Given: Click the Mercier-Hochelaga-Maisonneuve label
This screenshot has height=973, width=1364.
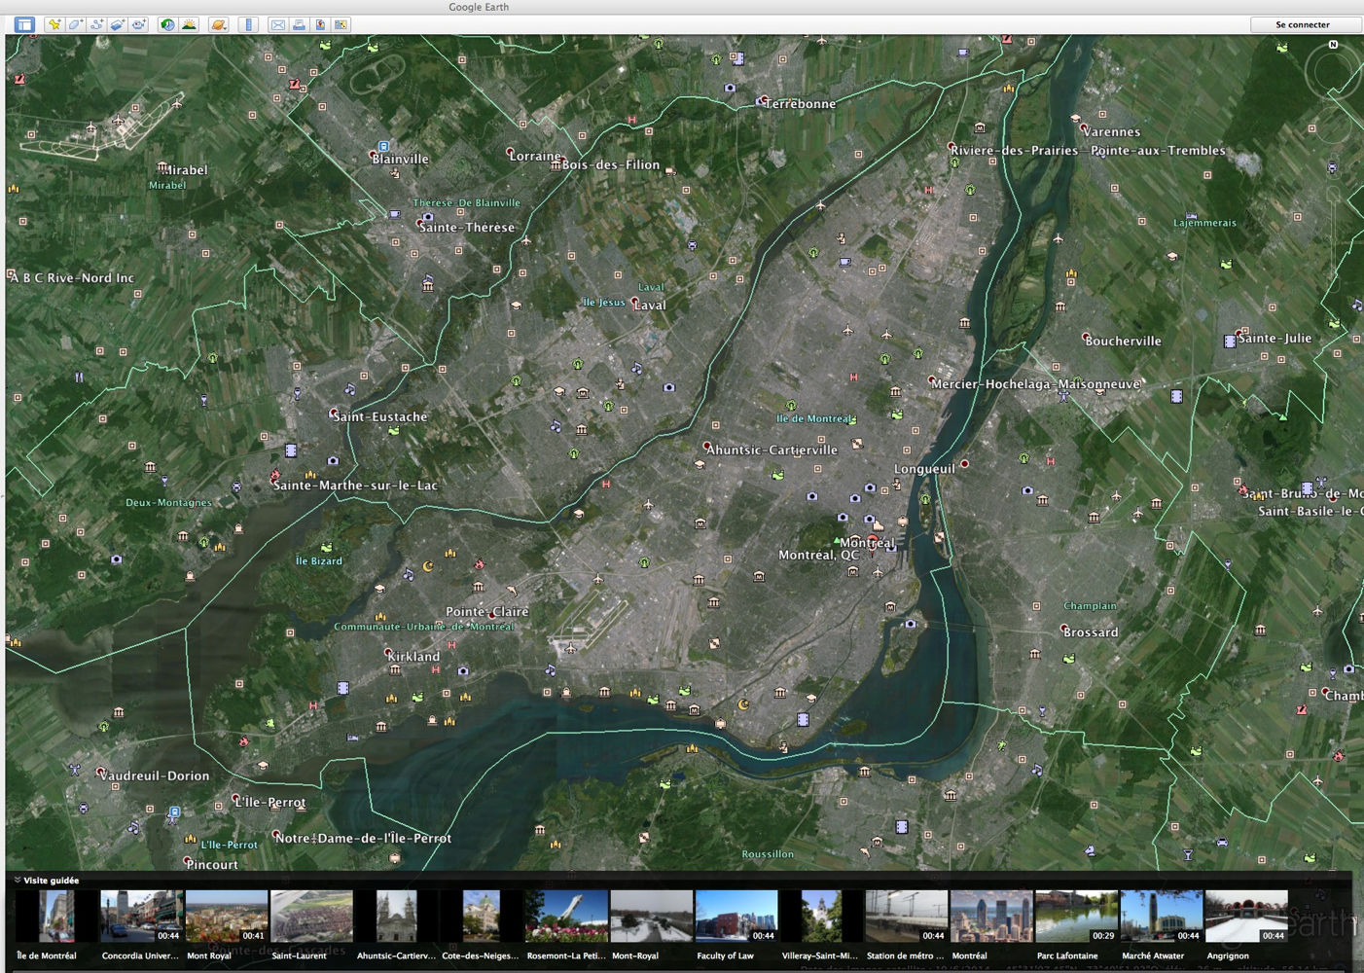Looking at the screenshot, I should (x=1035, y=383).
